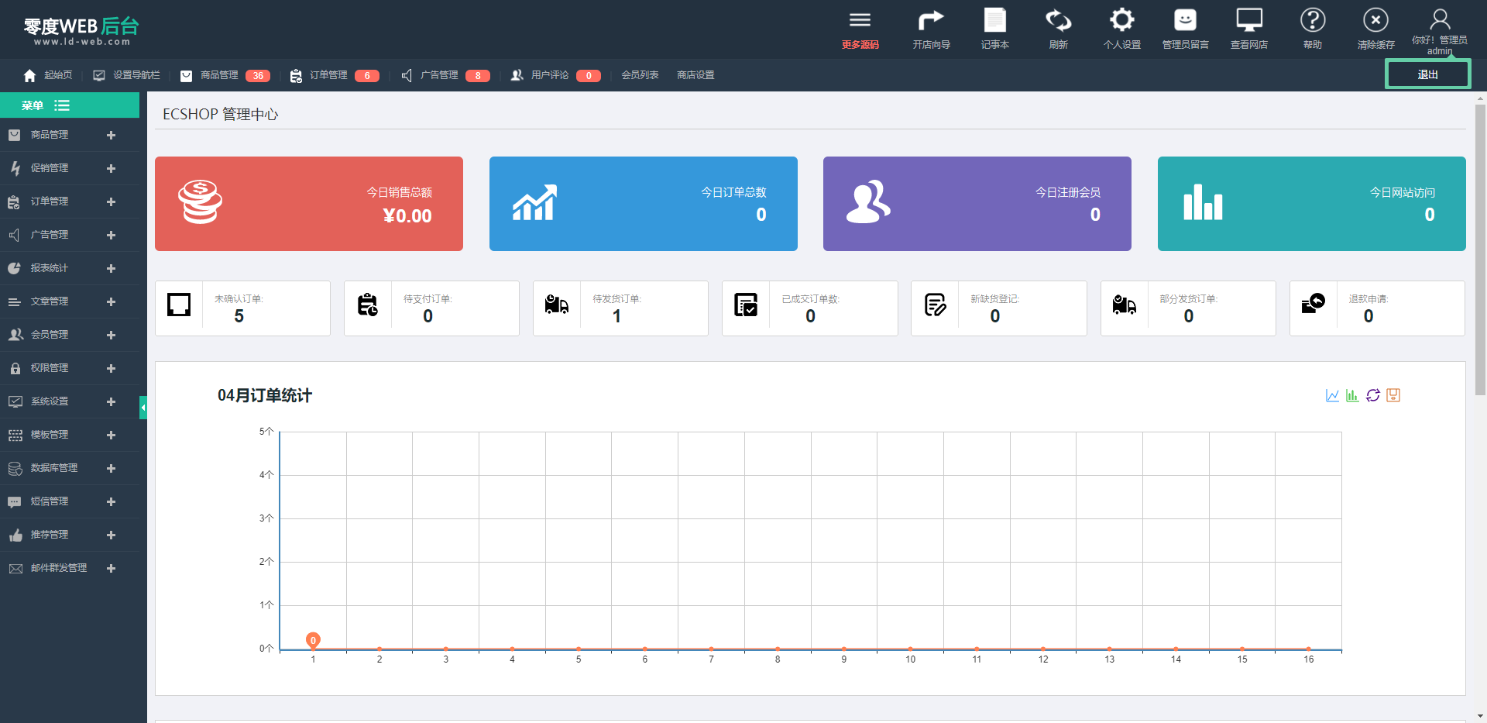Click the 今日网站访问 bar chart icon
The height and width of the screenshot is (723, 1487).
pyautogui.click(x=1203, y=202)
